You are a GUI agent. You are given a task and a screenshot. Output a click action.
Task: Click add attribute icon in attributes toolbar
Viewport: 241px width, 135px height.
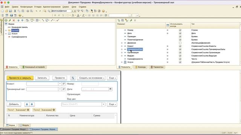click(x=119, y=20)
